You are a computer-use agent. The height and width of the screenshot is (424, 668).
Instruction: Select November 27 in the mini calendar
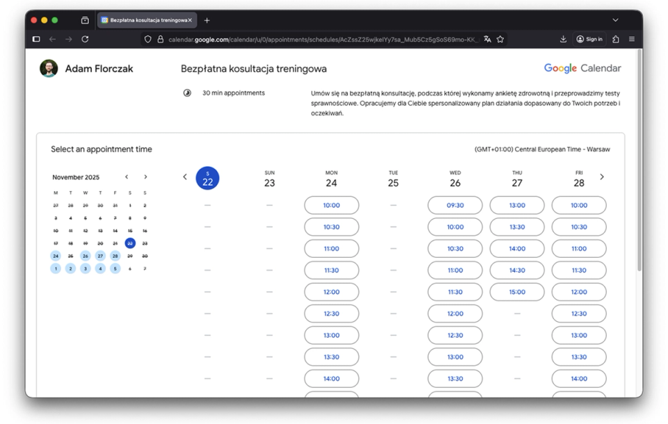pyautogui.click(x=100, y=256)
